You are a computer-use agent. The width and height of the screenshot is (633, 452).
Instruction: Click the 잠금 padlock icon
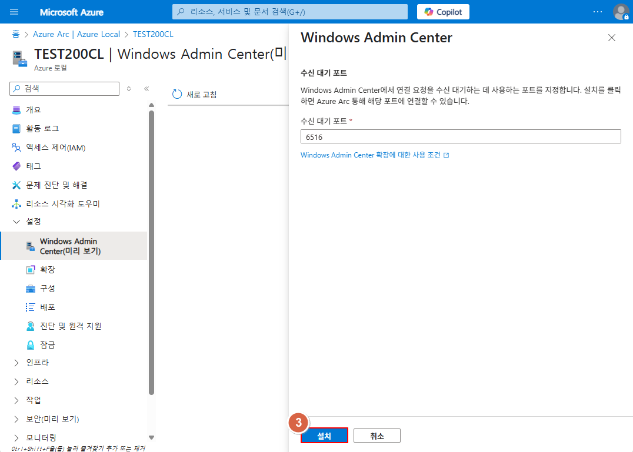click(30, 345)
